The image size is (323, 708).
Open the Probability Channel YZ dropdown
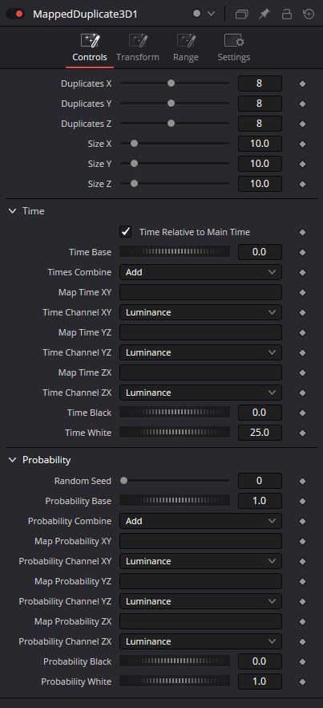pyautogui.click(x=200, y=601)
